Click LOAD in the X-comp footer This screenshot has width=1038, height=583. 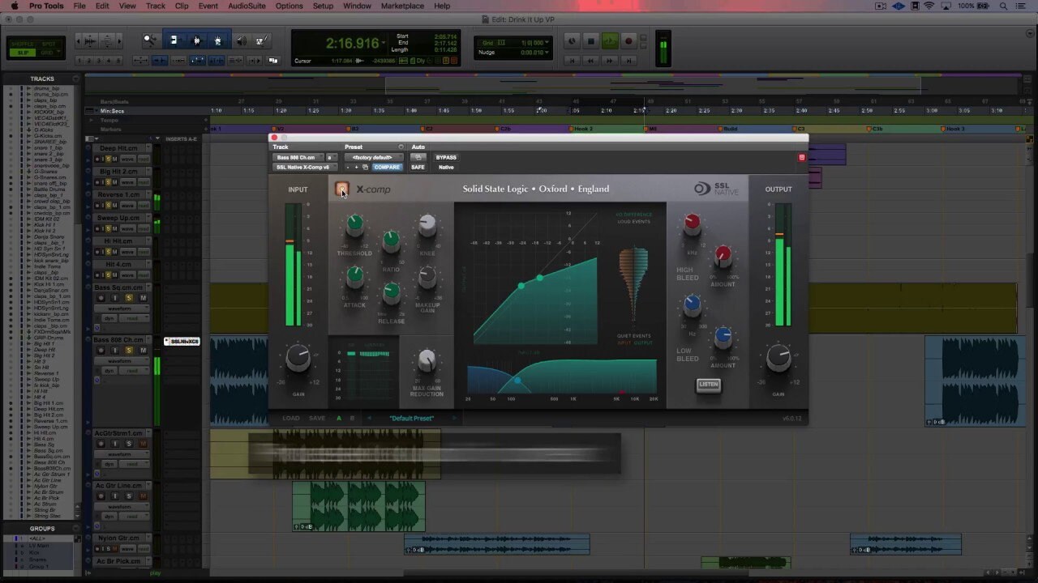pos(291,419)
